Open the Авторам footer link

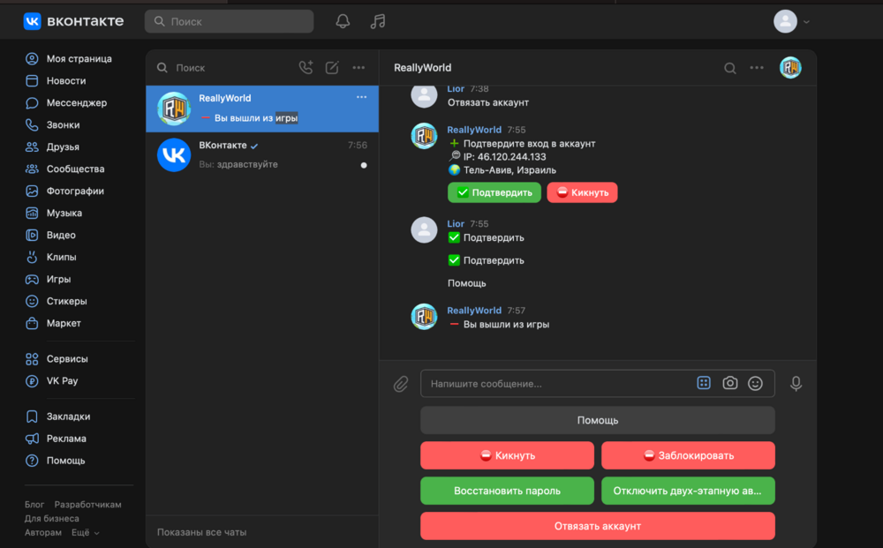point(43,532)
